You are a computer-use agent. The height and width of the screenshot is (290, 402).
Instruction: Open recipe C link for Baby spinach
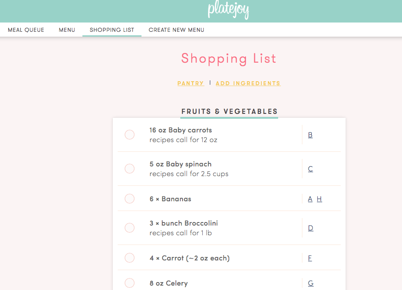point(310,169)
